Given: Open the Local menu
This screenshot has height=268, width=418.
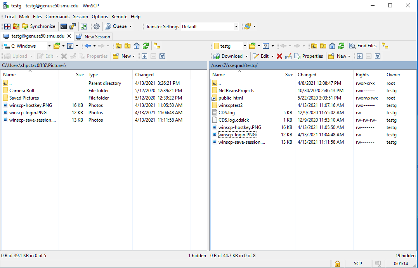Looking at the screenshot, I should pos(10,17).
